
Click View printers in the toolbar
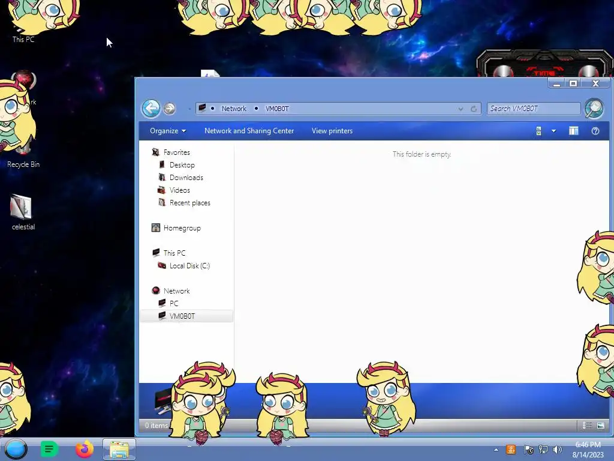coord(332,131)
